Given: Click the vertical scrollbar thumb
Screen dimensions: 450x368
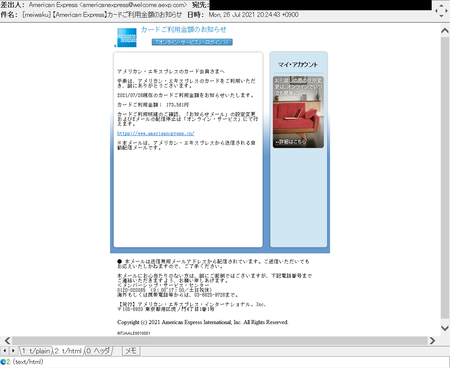Looking at the screenshot, I should pos(445,178).
